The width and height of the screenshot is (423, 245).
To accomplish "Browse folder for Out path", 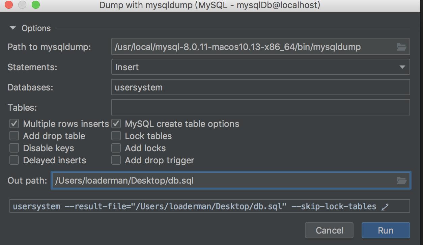I will [401, 181].
